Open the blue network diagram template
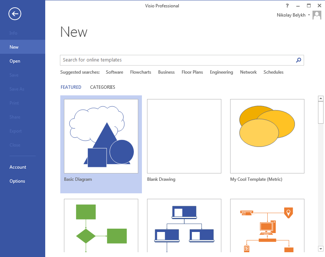 184,225
